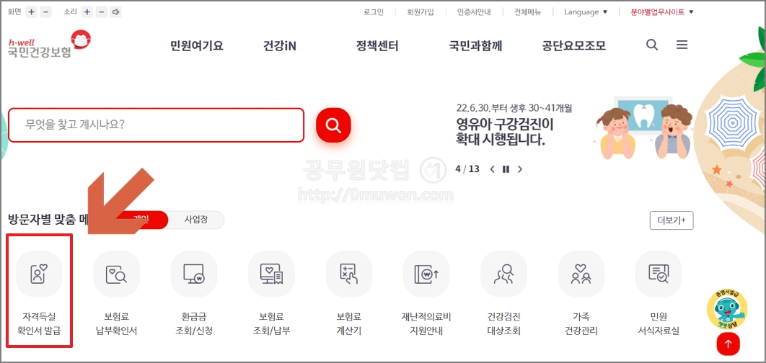Click the 로그인 link
The height and width of the screenshot is (363, 766).
(x=373, y=12)
